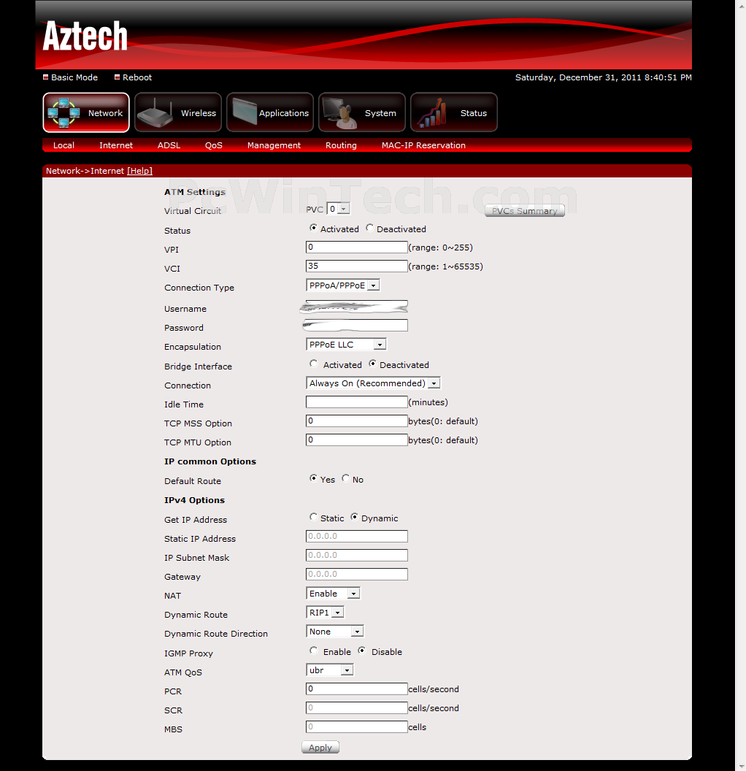The width and height of the screenshot is (746, 771).
Task: Click the TCP MSS Option field
Action: (357, 421)
